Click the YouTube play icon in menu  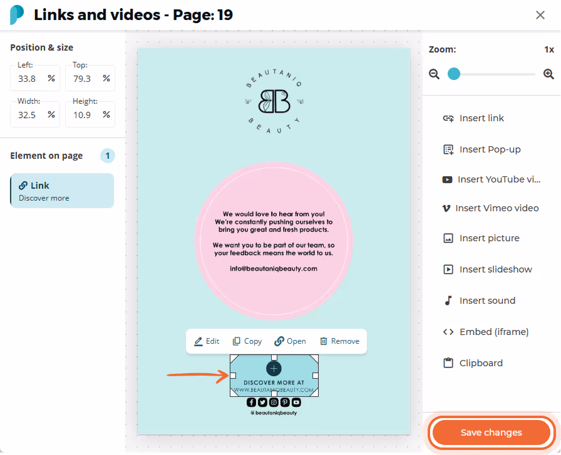[447, 179]
